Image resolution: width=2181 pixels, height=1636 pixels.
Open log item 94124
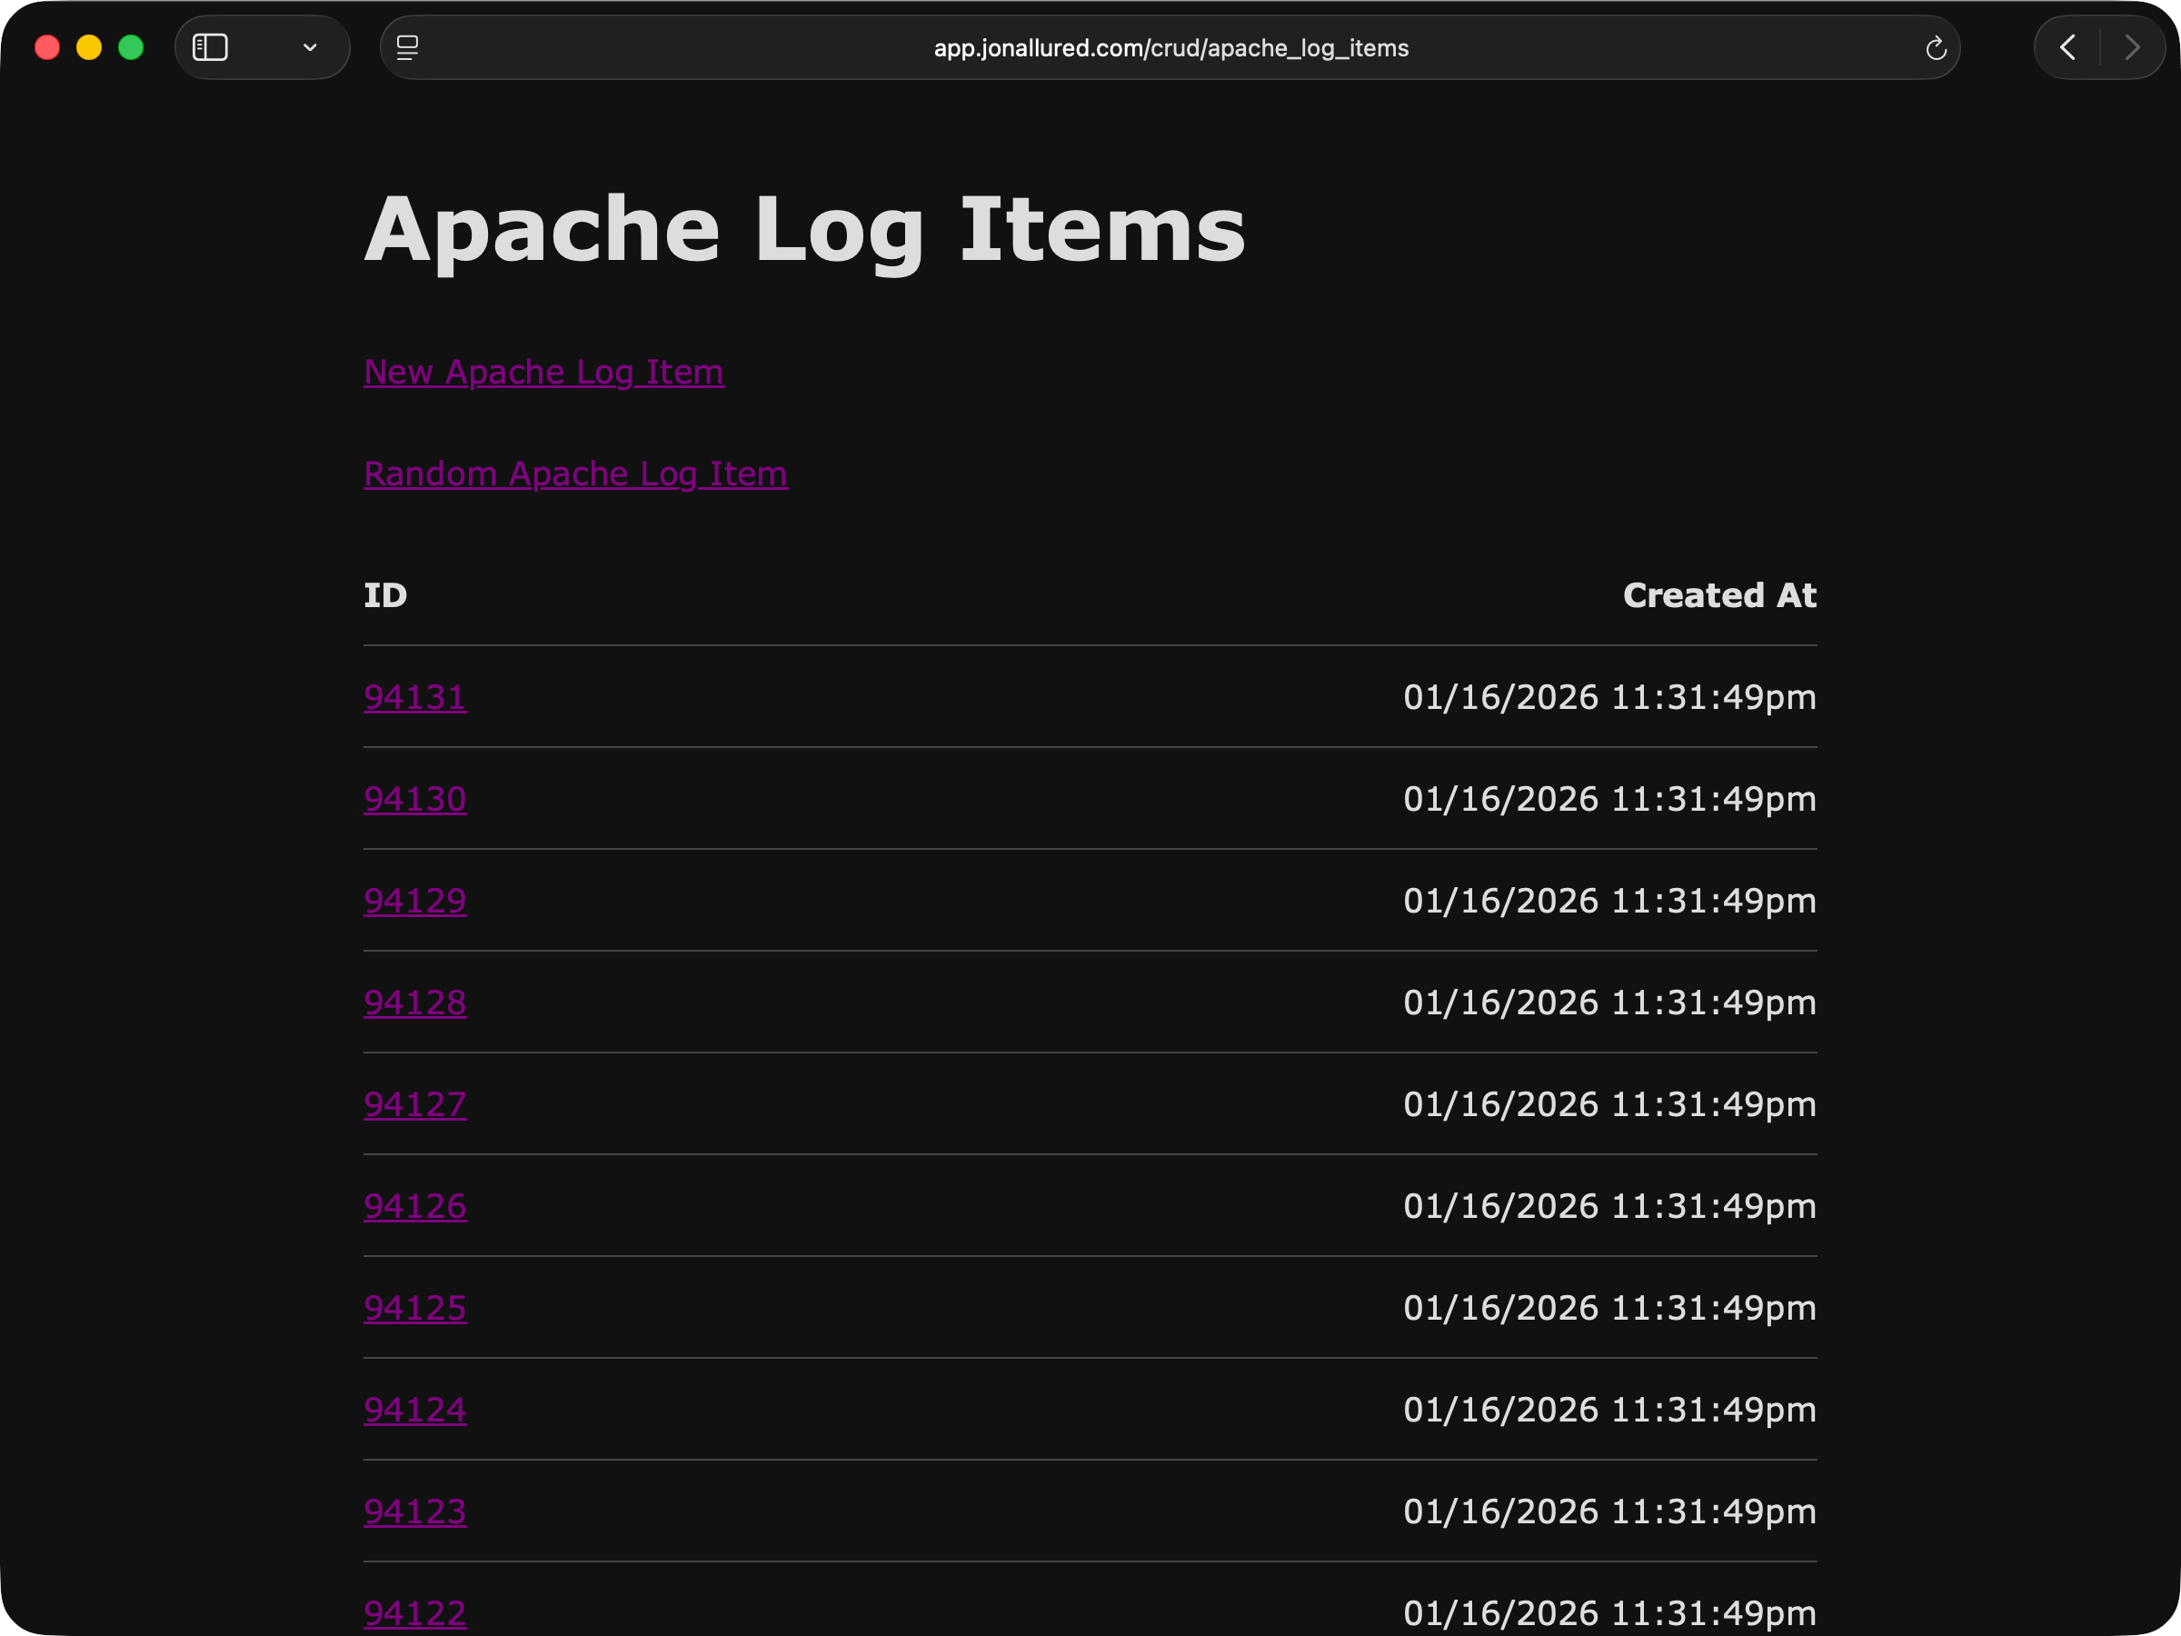[414, 1409]
